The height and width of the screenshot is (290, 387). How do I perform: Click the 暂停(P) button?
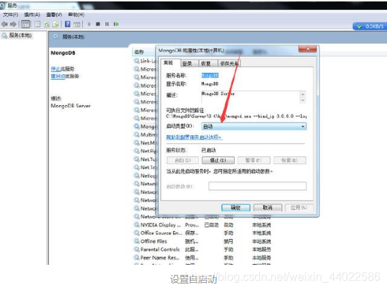pyautogui.click(x=254, y=160)
